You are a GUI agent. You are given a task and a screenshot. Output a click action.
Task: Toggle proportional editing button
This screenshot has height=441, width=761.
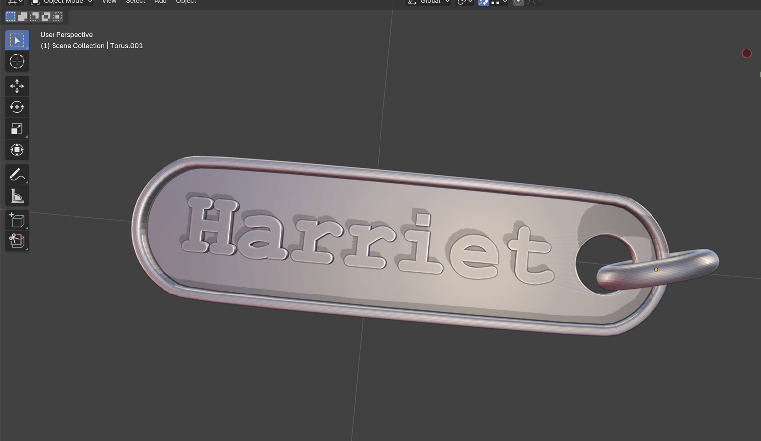tap(518, 2)
